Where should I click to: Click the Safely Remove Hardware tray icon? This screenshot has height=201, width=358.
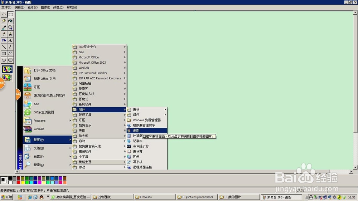tap(316, 197)
